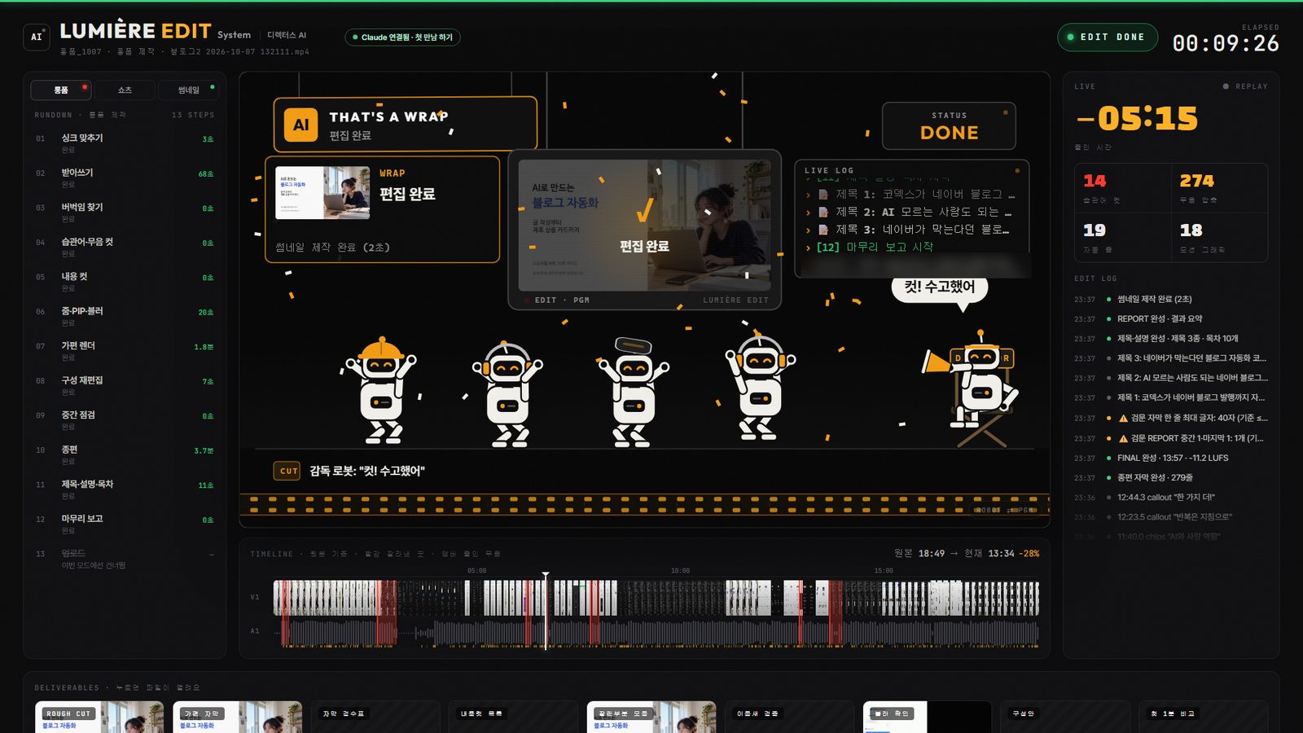Click the AI logo badge beside LUMIÈRE EDIT
The image size is (1303, 733).
pos(37,37)
